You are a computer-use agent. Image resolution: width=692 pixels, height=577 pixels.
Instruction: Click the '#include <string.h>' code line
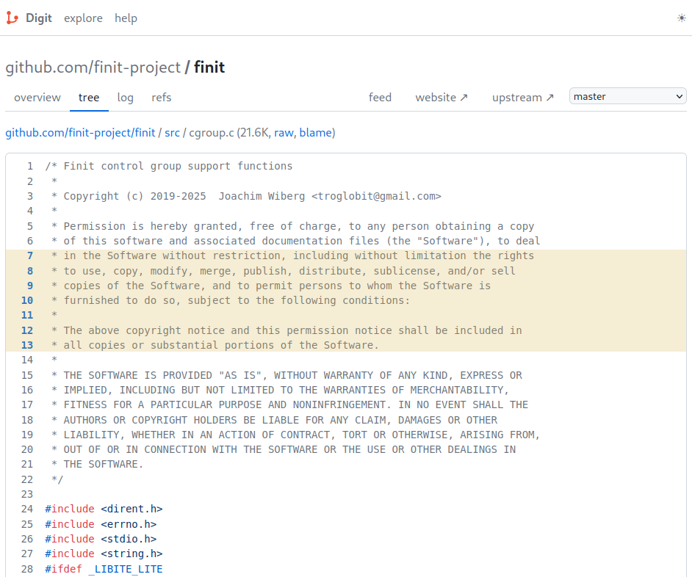pos(104,554)
